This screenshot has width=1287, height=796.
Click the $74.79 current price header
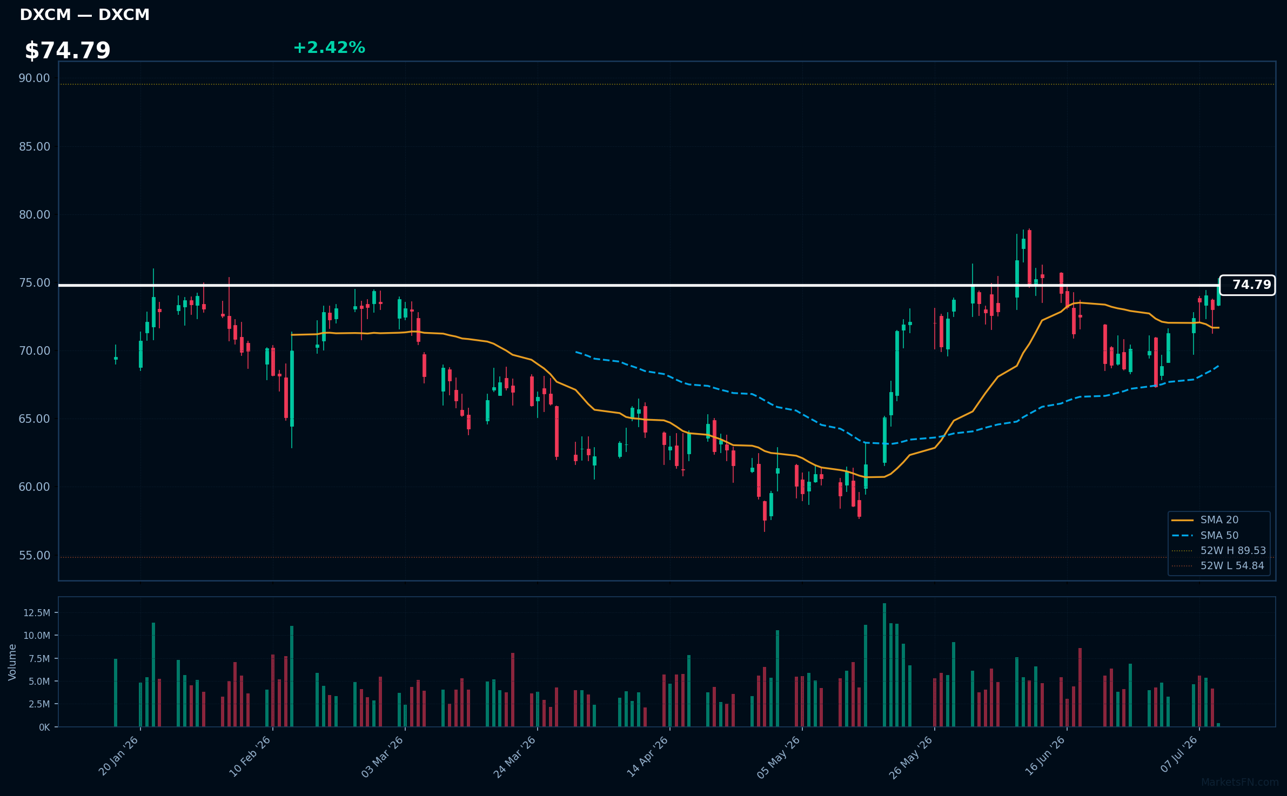point(68,51)
